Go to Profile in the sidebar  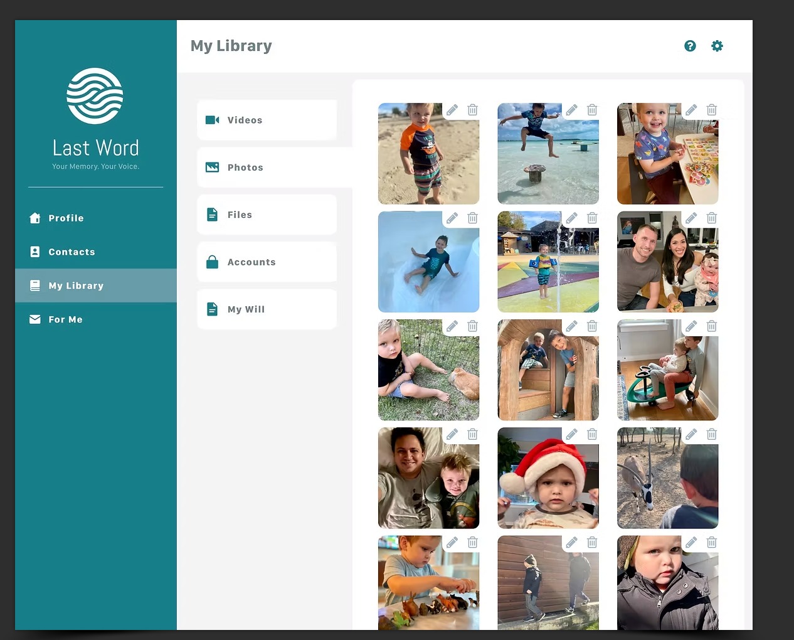tap(66, 218)
